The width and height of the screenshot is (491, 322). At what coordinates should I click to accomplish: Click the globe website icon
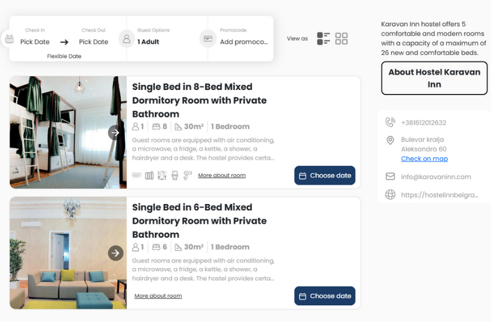click(390, 194)
